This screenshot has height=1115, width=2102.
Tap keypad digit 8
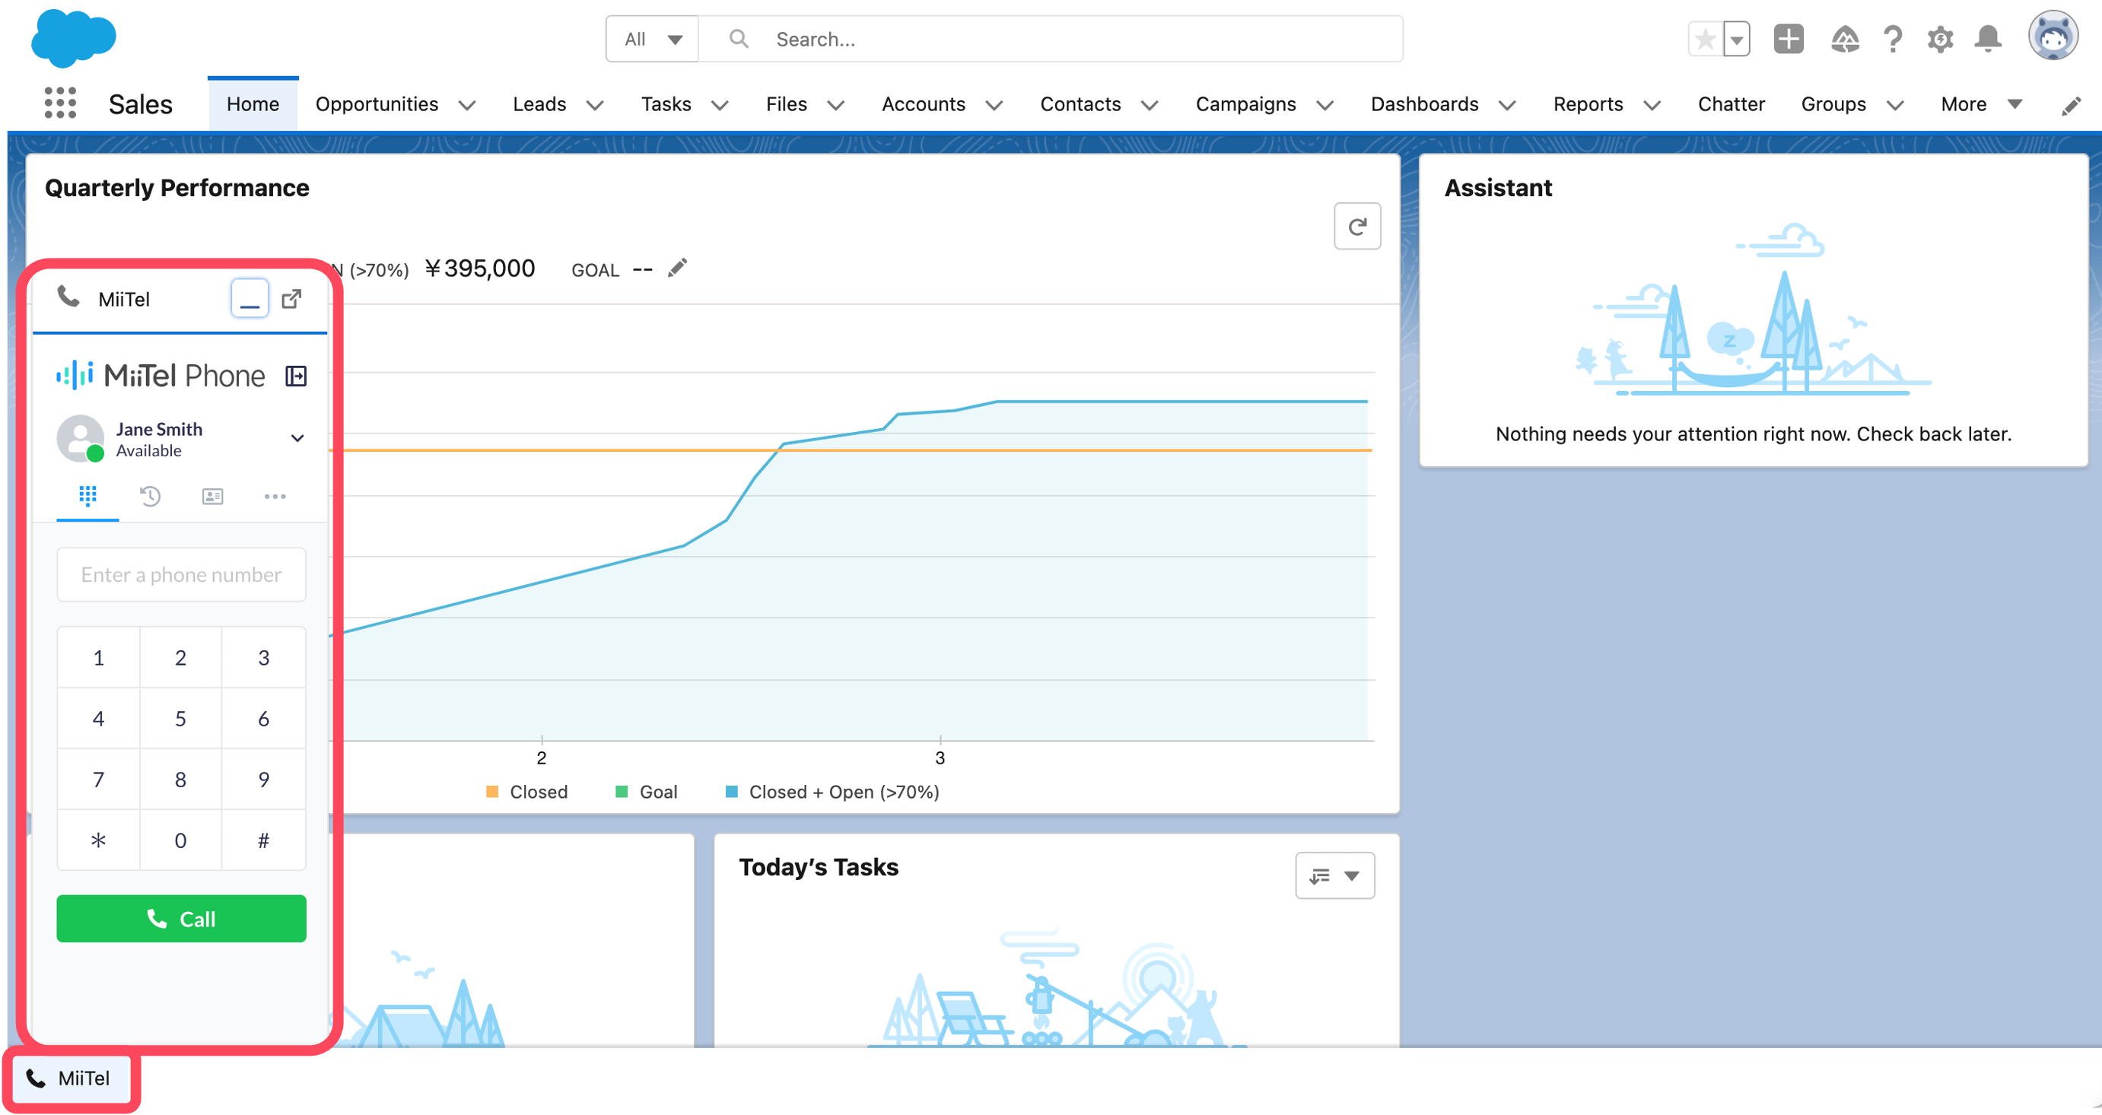pos(181,779)
